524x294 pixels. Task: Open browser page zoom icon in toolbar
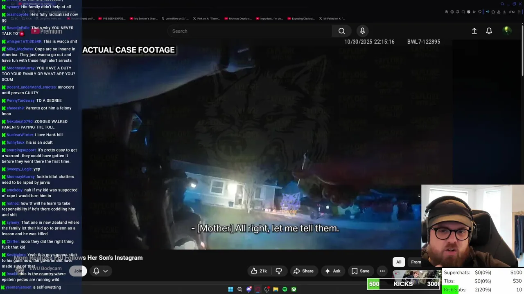pyautogui.click(x=446, y=12)
